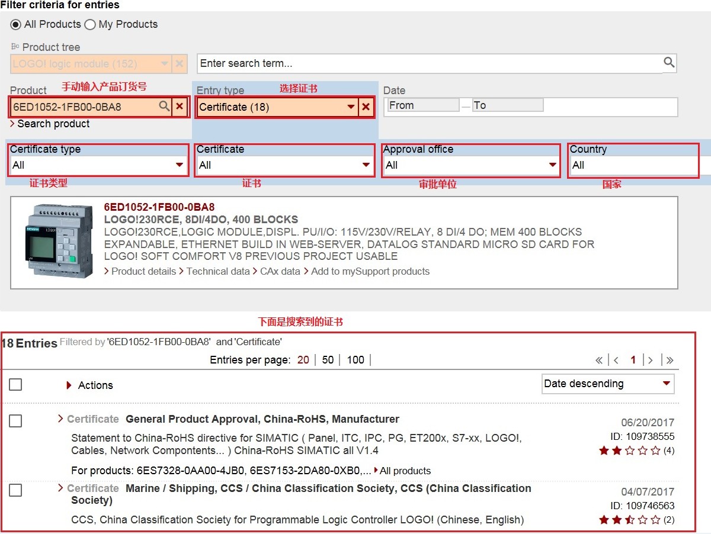Go to next page of entries
Screen dimensions: 711x534
(x=651, y=360)
